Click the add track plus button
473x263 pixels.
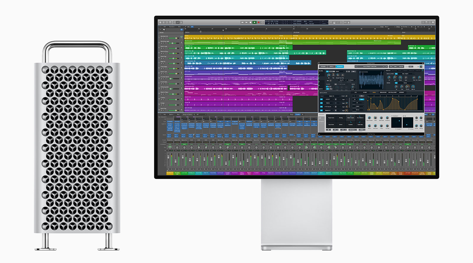pyautogui.click(x=161, y=30)
